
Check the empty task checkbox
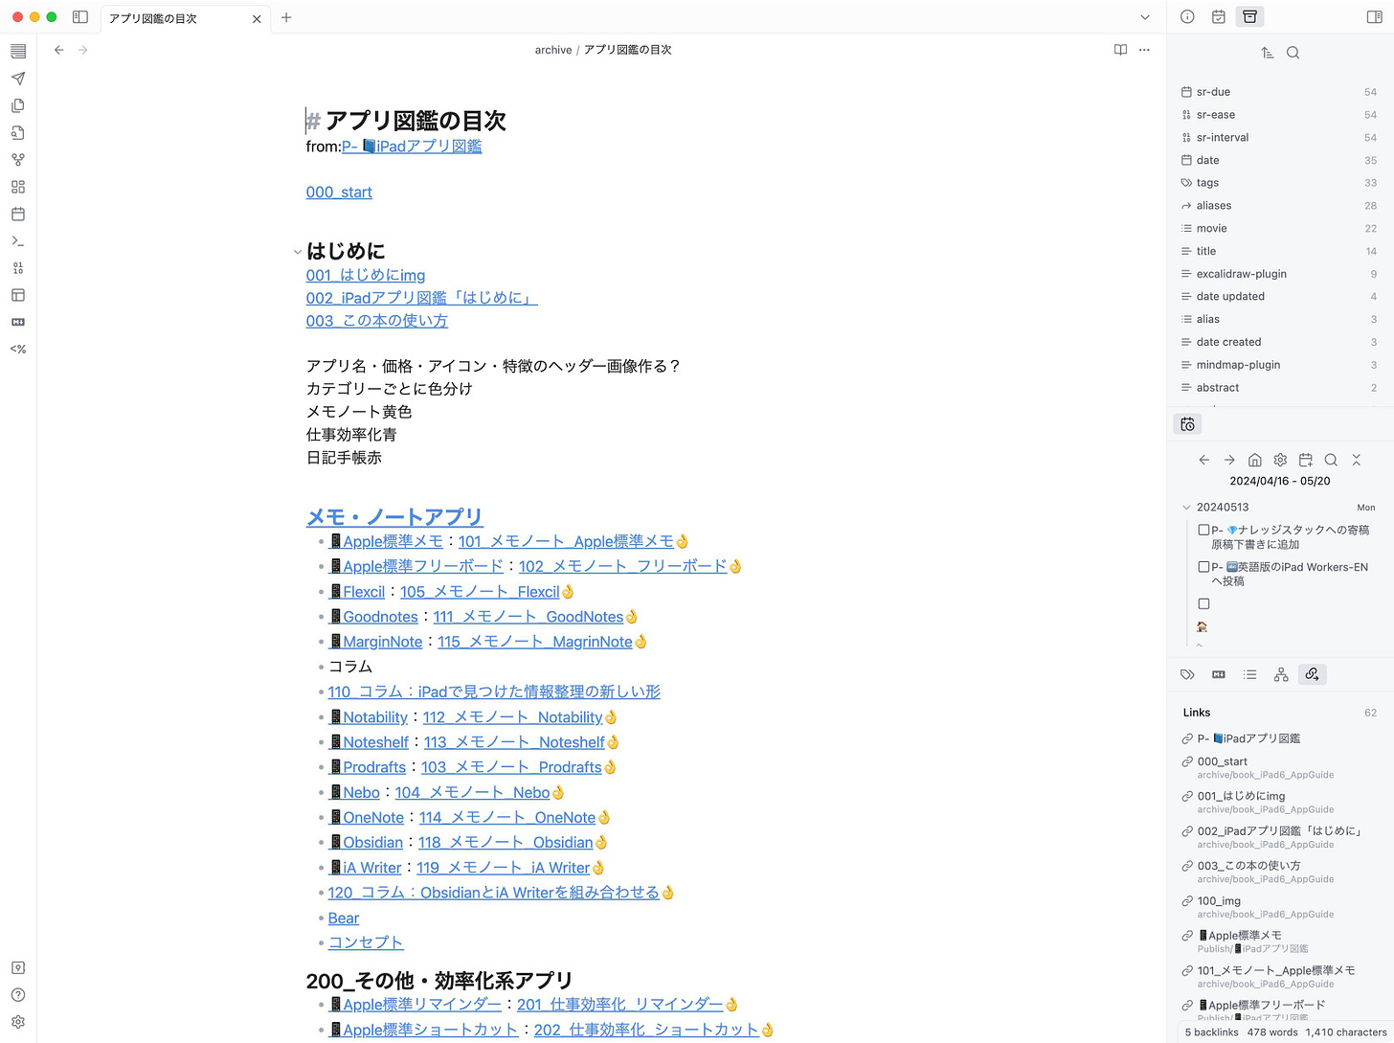[x=1204, y=604]
